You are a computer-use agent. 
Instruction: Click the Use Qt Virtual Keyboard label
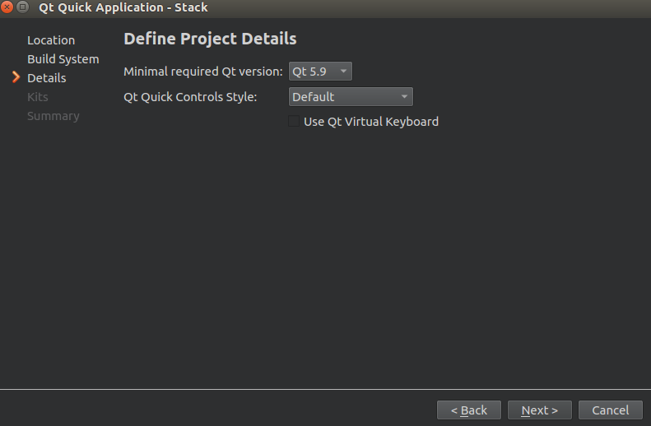click(371, 122)
